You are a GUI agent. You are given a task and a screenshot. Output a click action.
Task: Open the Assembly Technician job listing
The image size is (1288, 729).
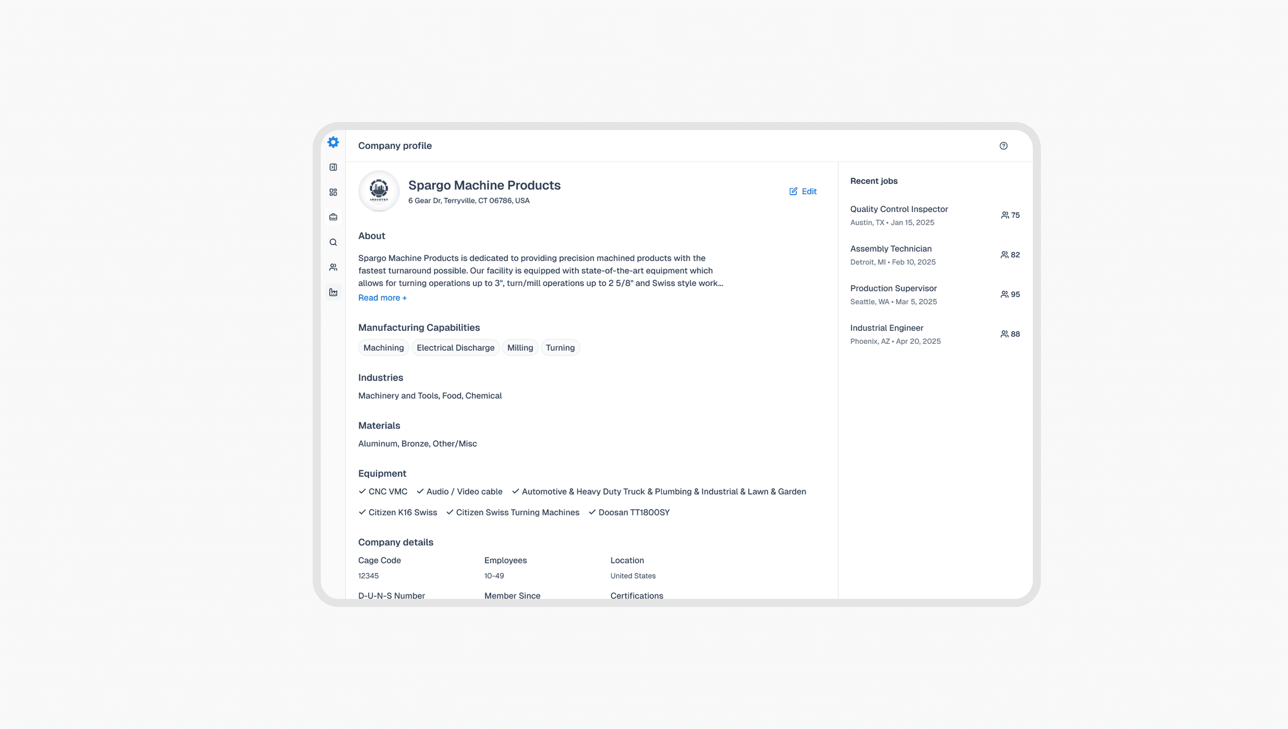(x=891, y=249)
